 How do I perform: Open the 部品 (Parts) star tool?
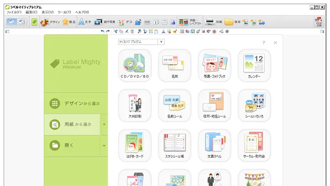click(x=69, y=22)
